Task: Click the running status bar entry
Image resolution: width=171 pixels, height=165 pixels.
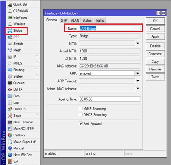Action: point(104,153)
